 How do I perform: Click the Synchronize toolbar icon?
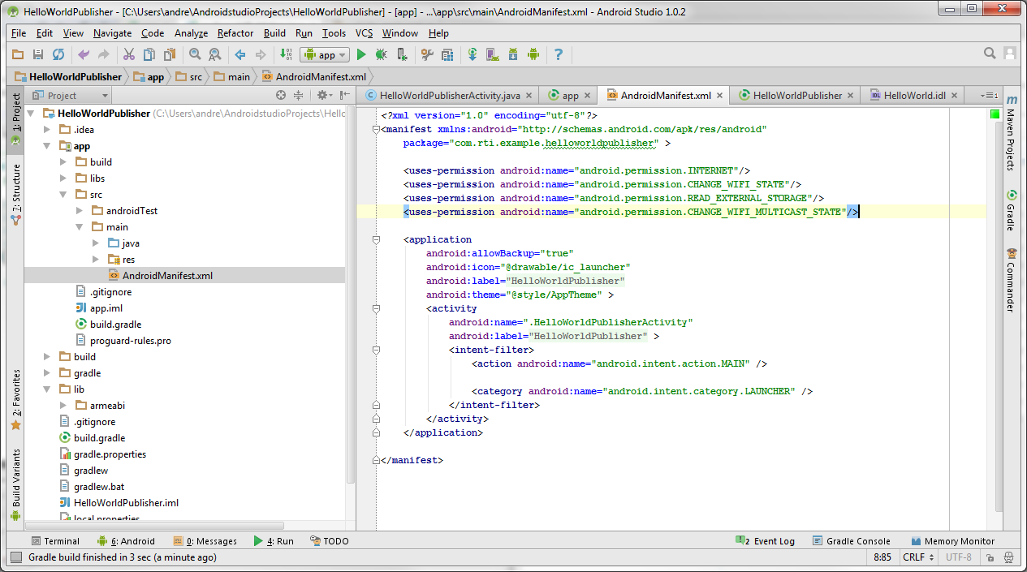coord(58,54)
